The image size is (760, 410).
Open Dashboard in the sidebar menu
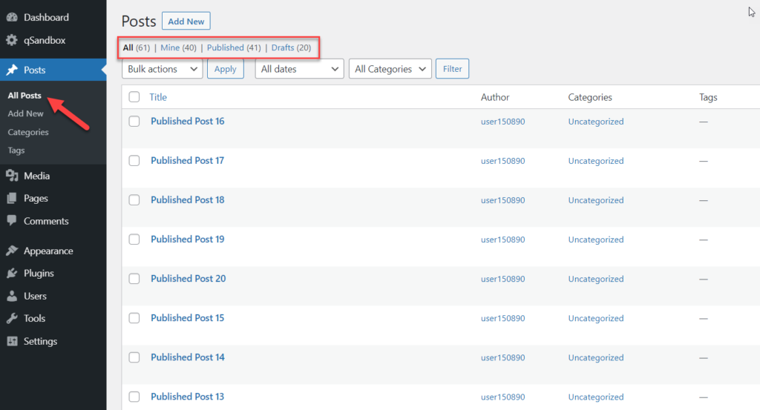[46, 18]
